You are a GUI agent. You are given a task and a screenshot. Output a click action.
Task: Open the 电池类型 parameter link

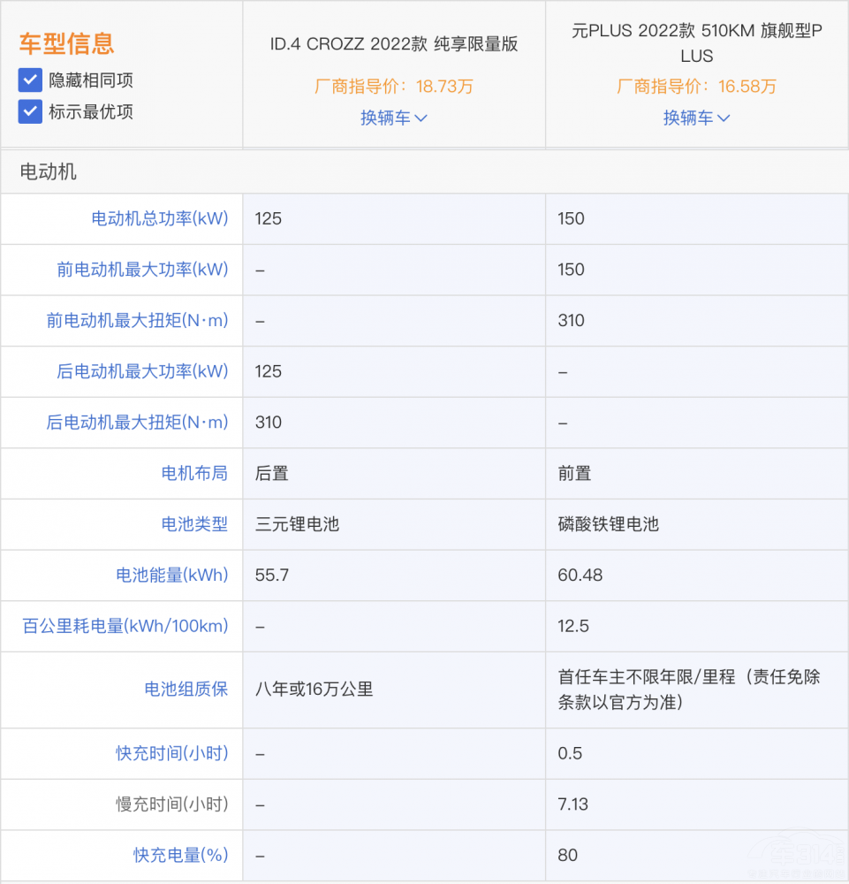point(194,524)
